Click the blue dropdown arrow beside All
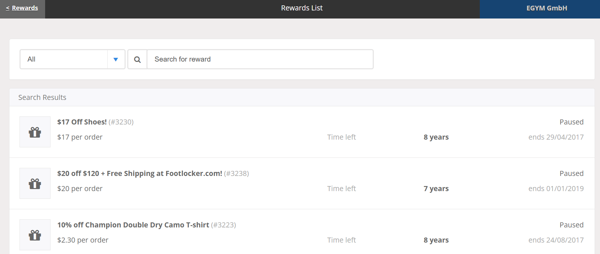Viewport: 600px width, 254px height. 116,60
